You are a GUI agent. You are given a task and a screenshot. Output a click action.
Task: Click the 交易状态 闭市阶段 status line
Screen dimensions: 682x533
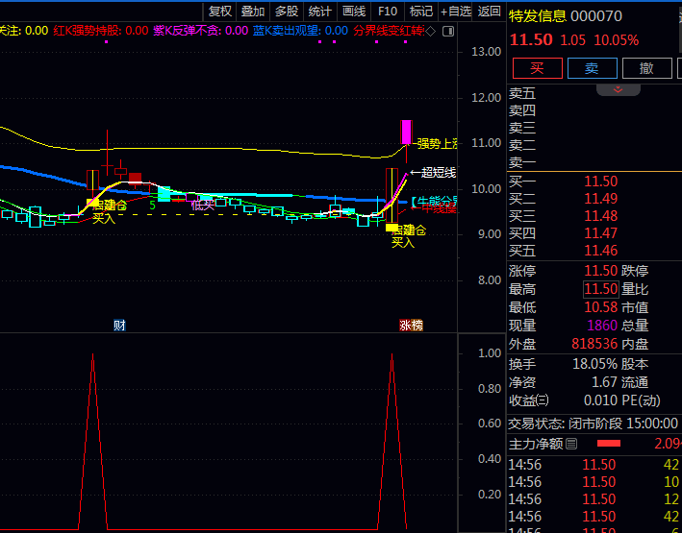(594, 424)
